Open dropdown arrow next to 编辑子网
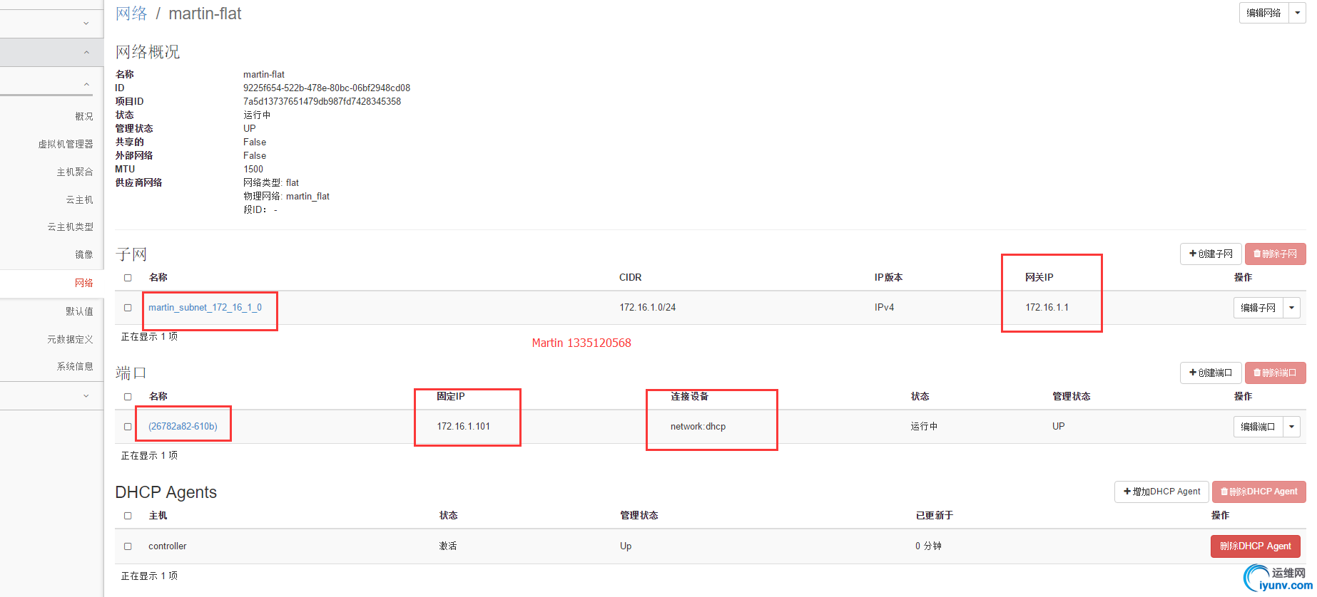This screenshot has width=1317, height=597. click(x=1291, y=308)
